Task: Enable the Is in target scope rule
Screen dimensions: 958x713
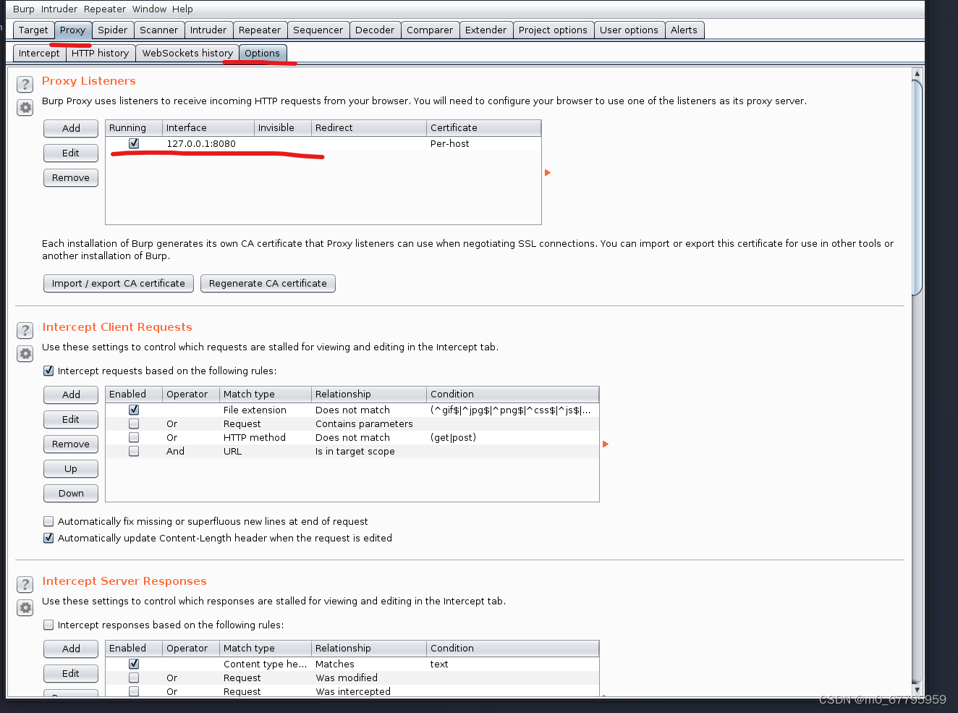Action: 134,451
